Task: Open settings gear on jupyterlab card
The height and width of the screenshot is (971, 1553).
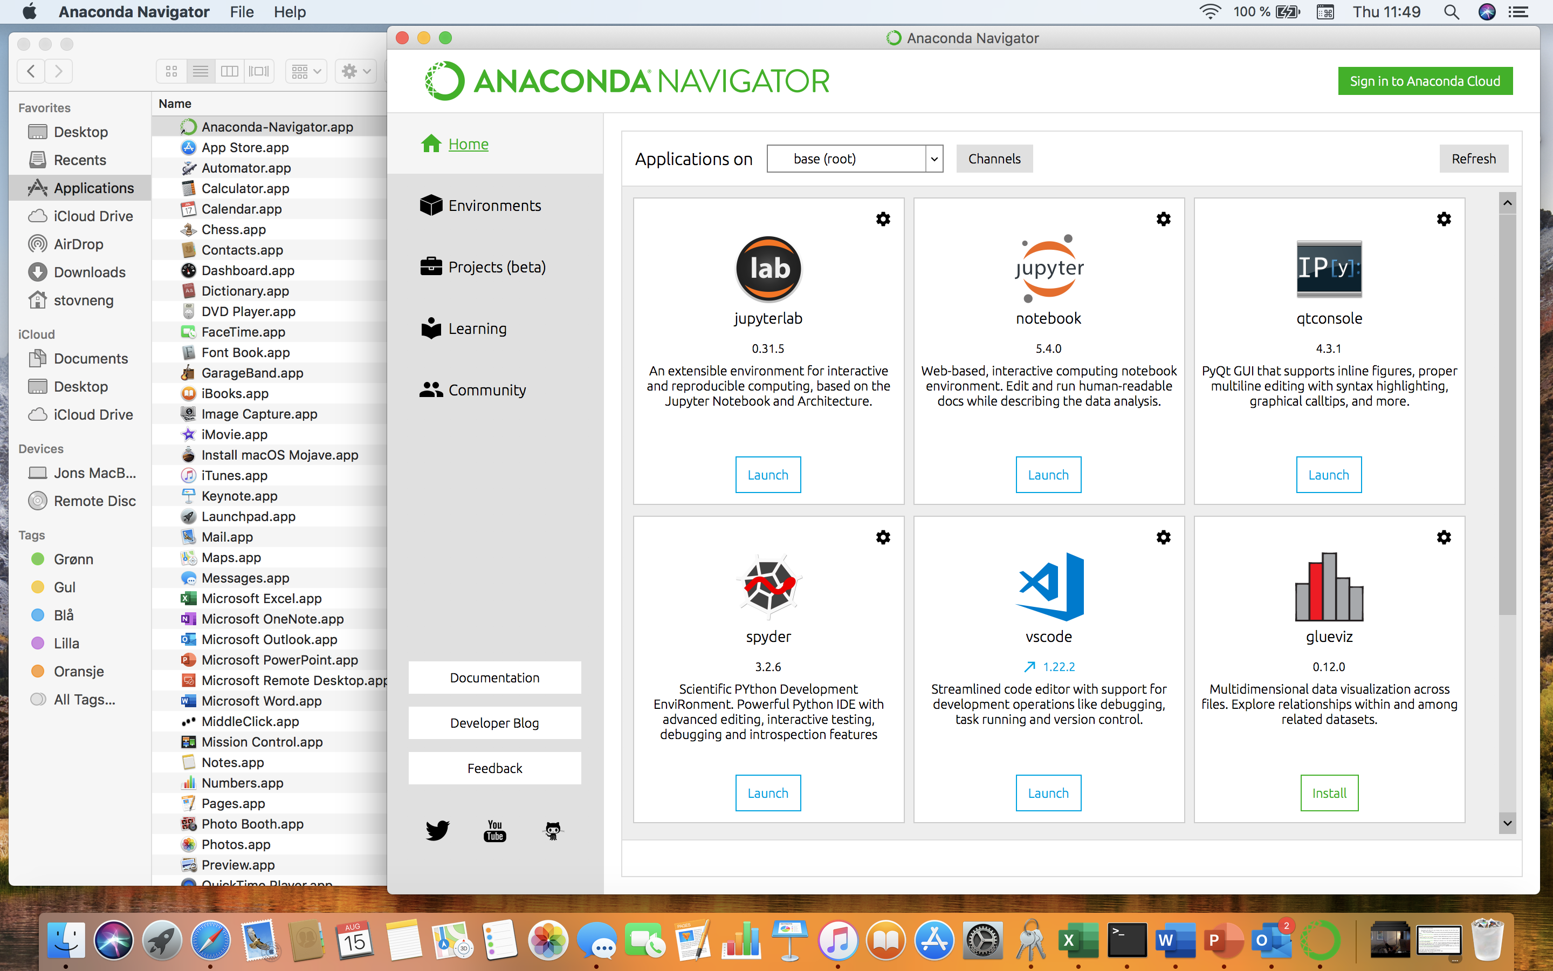Action: point(883,219)
